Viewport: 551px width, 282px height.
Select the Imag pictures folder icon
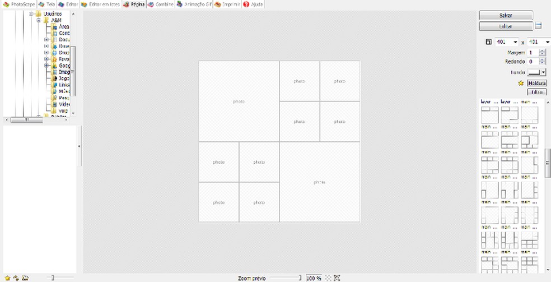54,72
